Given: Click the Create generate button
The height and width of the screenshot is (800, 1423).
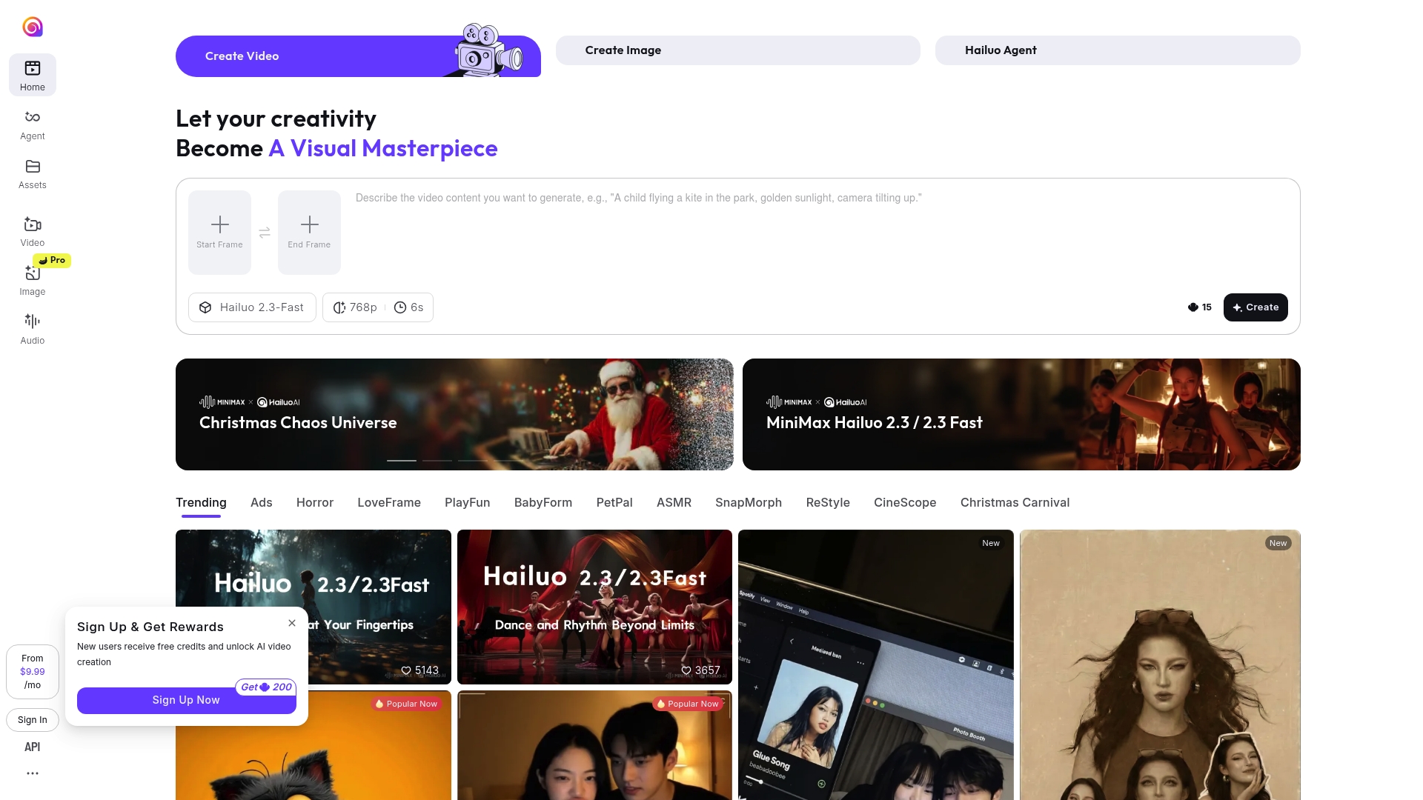Looking at the screenshot, I should pos(1256,307).
